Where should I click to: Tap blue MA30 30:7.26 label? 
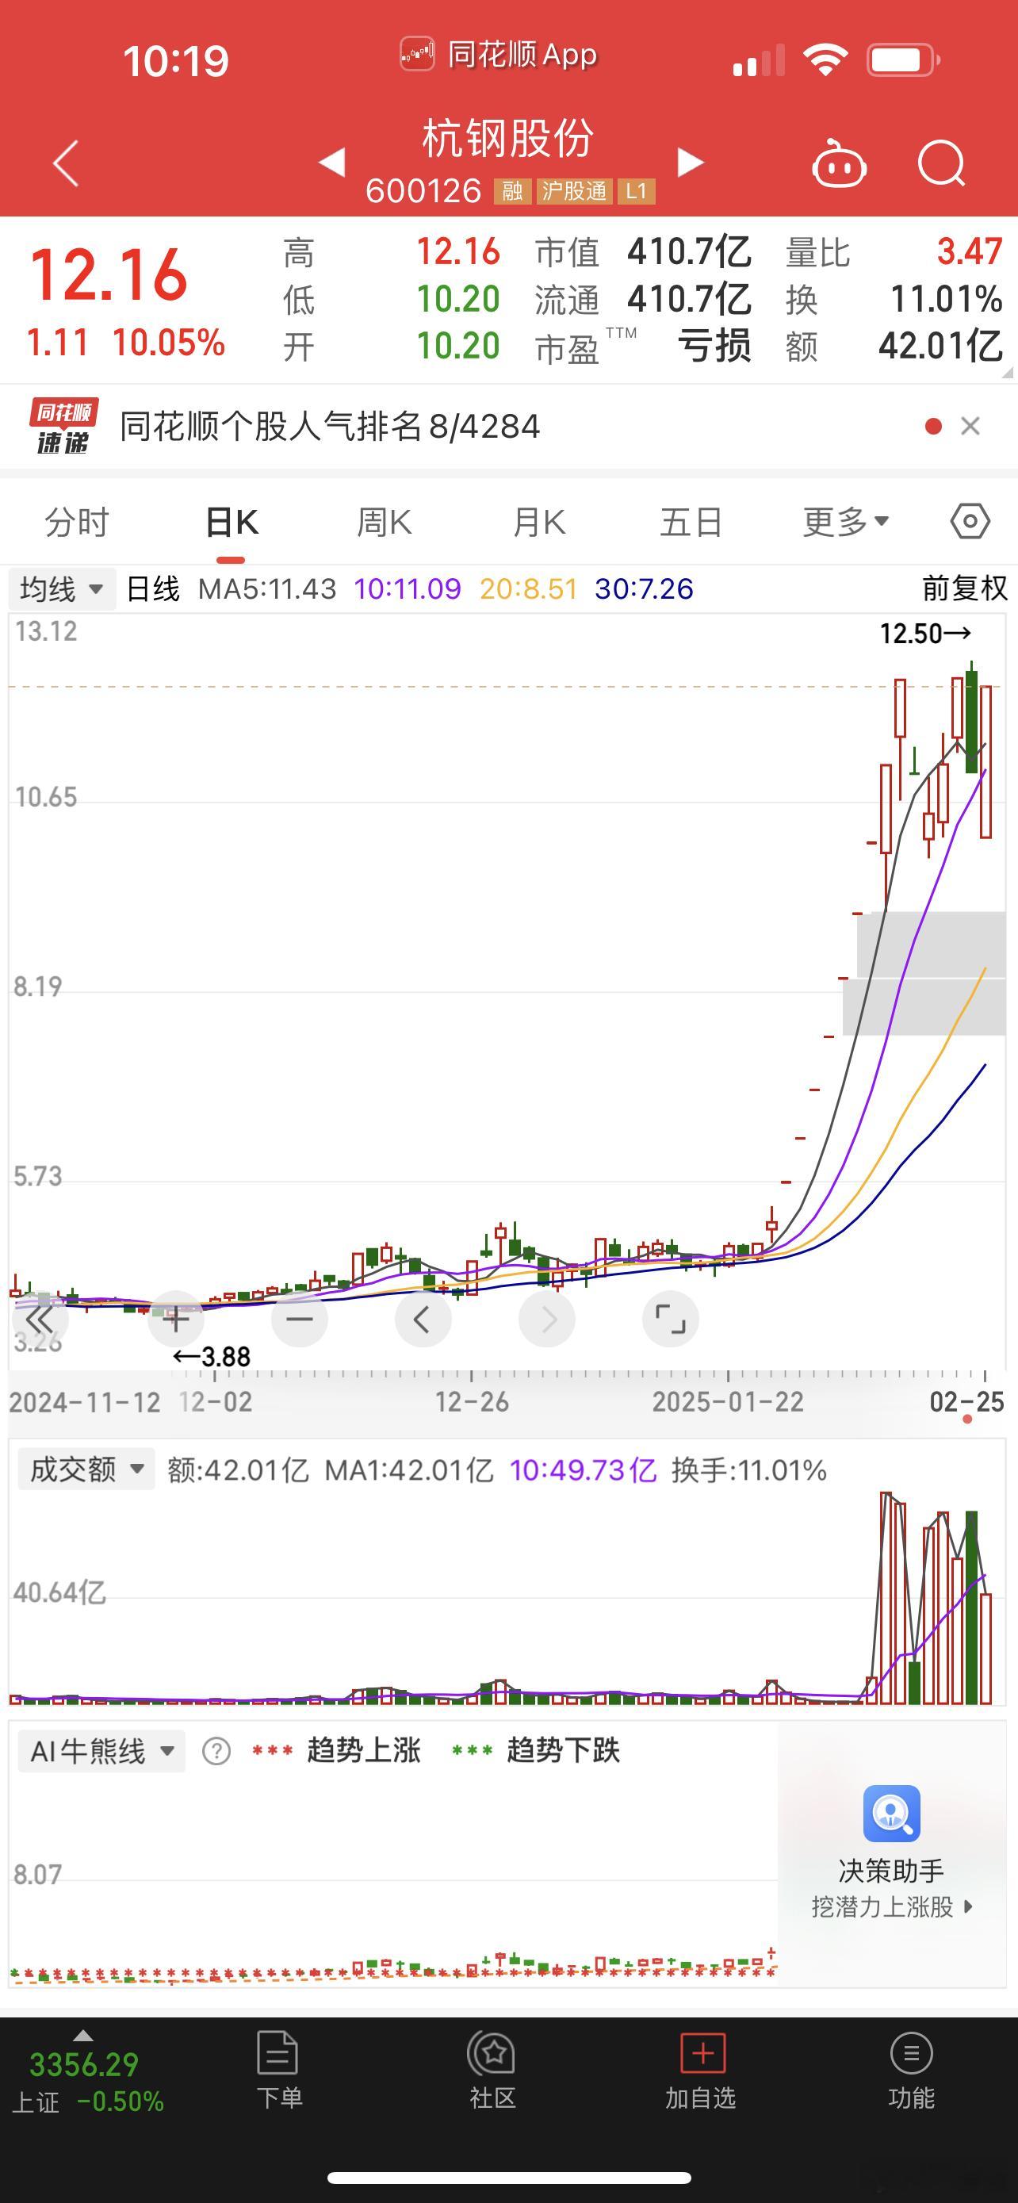pyautogui.click(x=644, y=589)
